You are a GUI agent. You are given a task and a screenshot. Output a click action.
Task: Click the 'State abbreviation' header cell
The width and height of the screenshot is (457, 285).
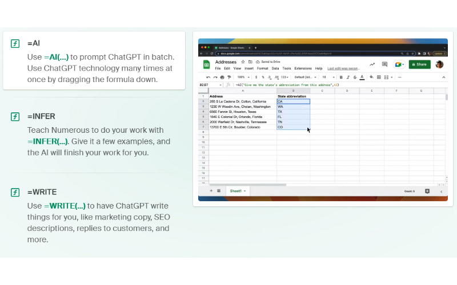(293, 96)
